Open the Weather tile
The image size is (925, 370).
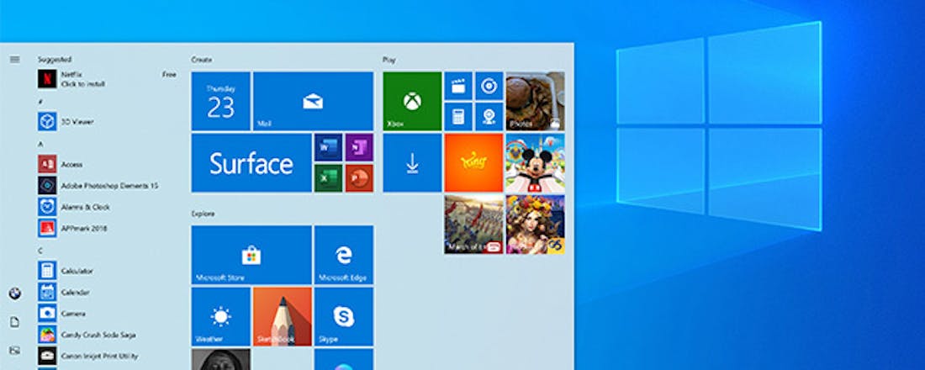pyautogui.click(x=220, y=316)
